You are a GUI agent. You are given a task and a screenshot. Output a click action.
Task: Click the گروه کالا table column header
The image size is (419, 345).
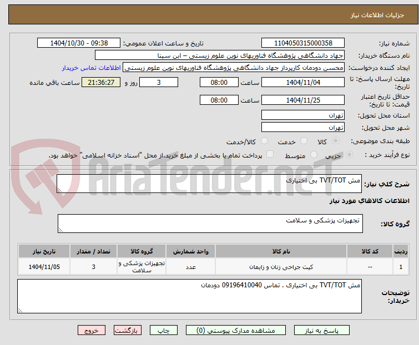click(x=142, y=251)
